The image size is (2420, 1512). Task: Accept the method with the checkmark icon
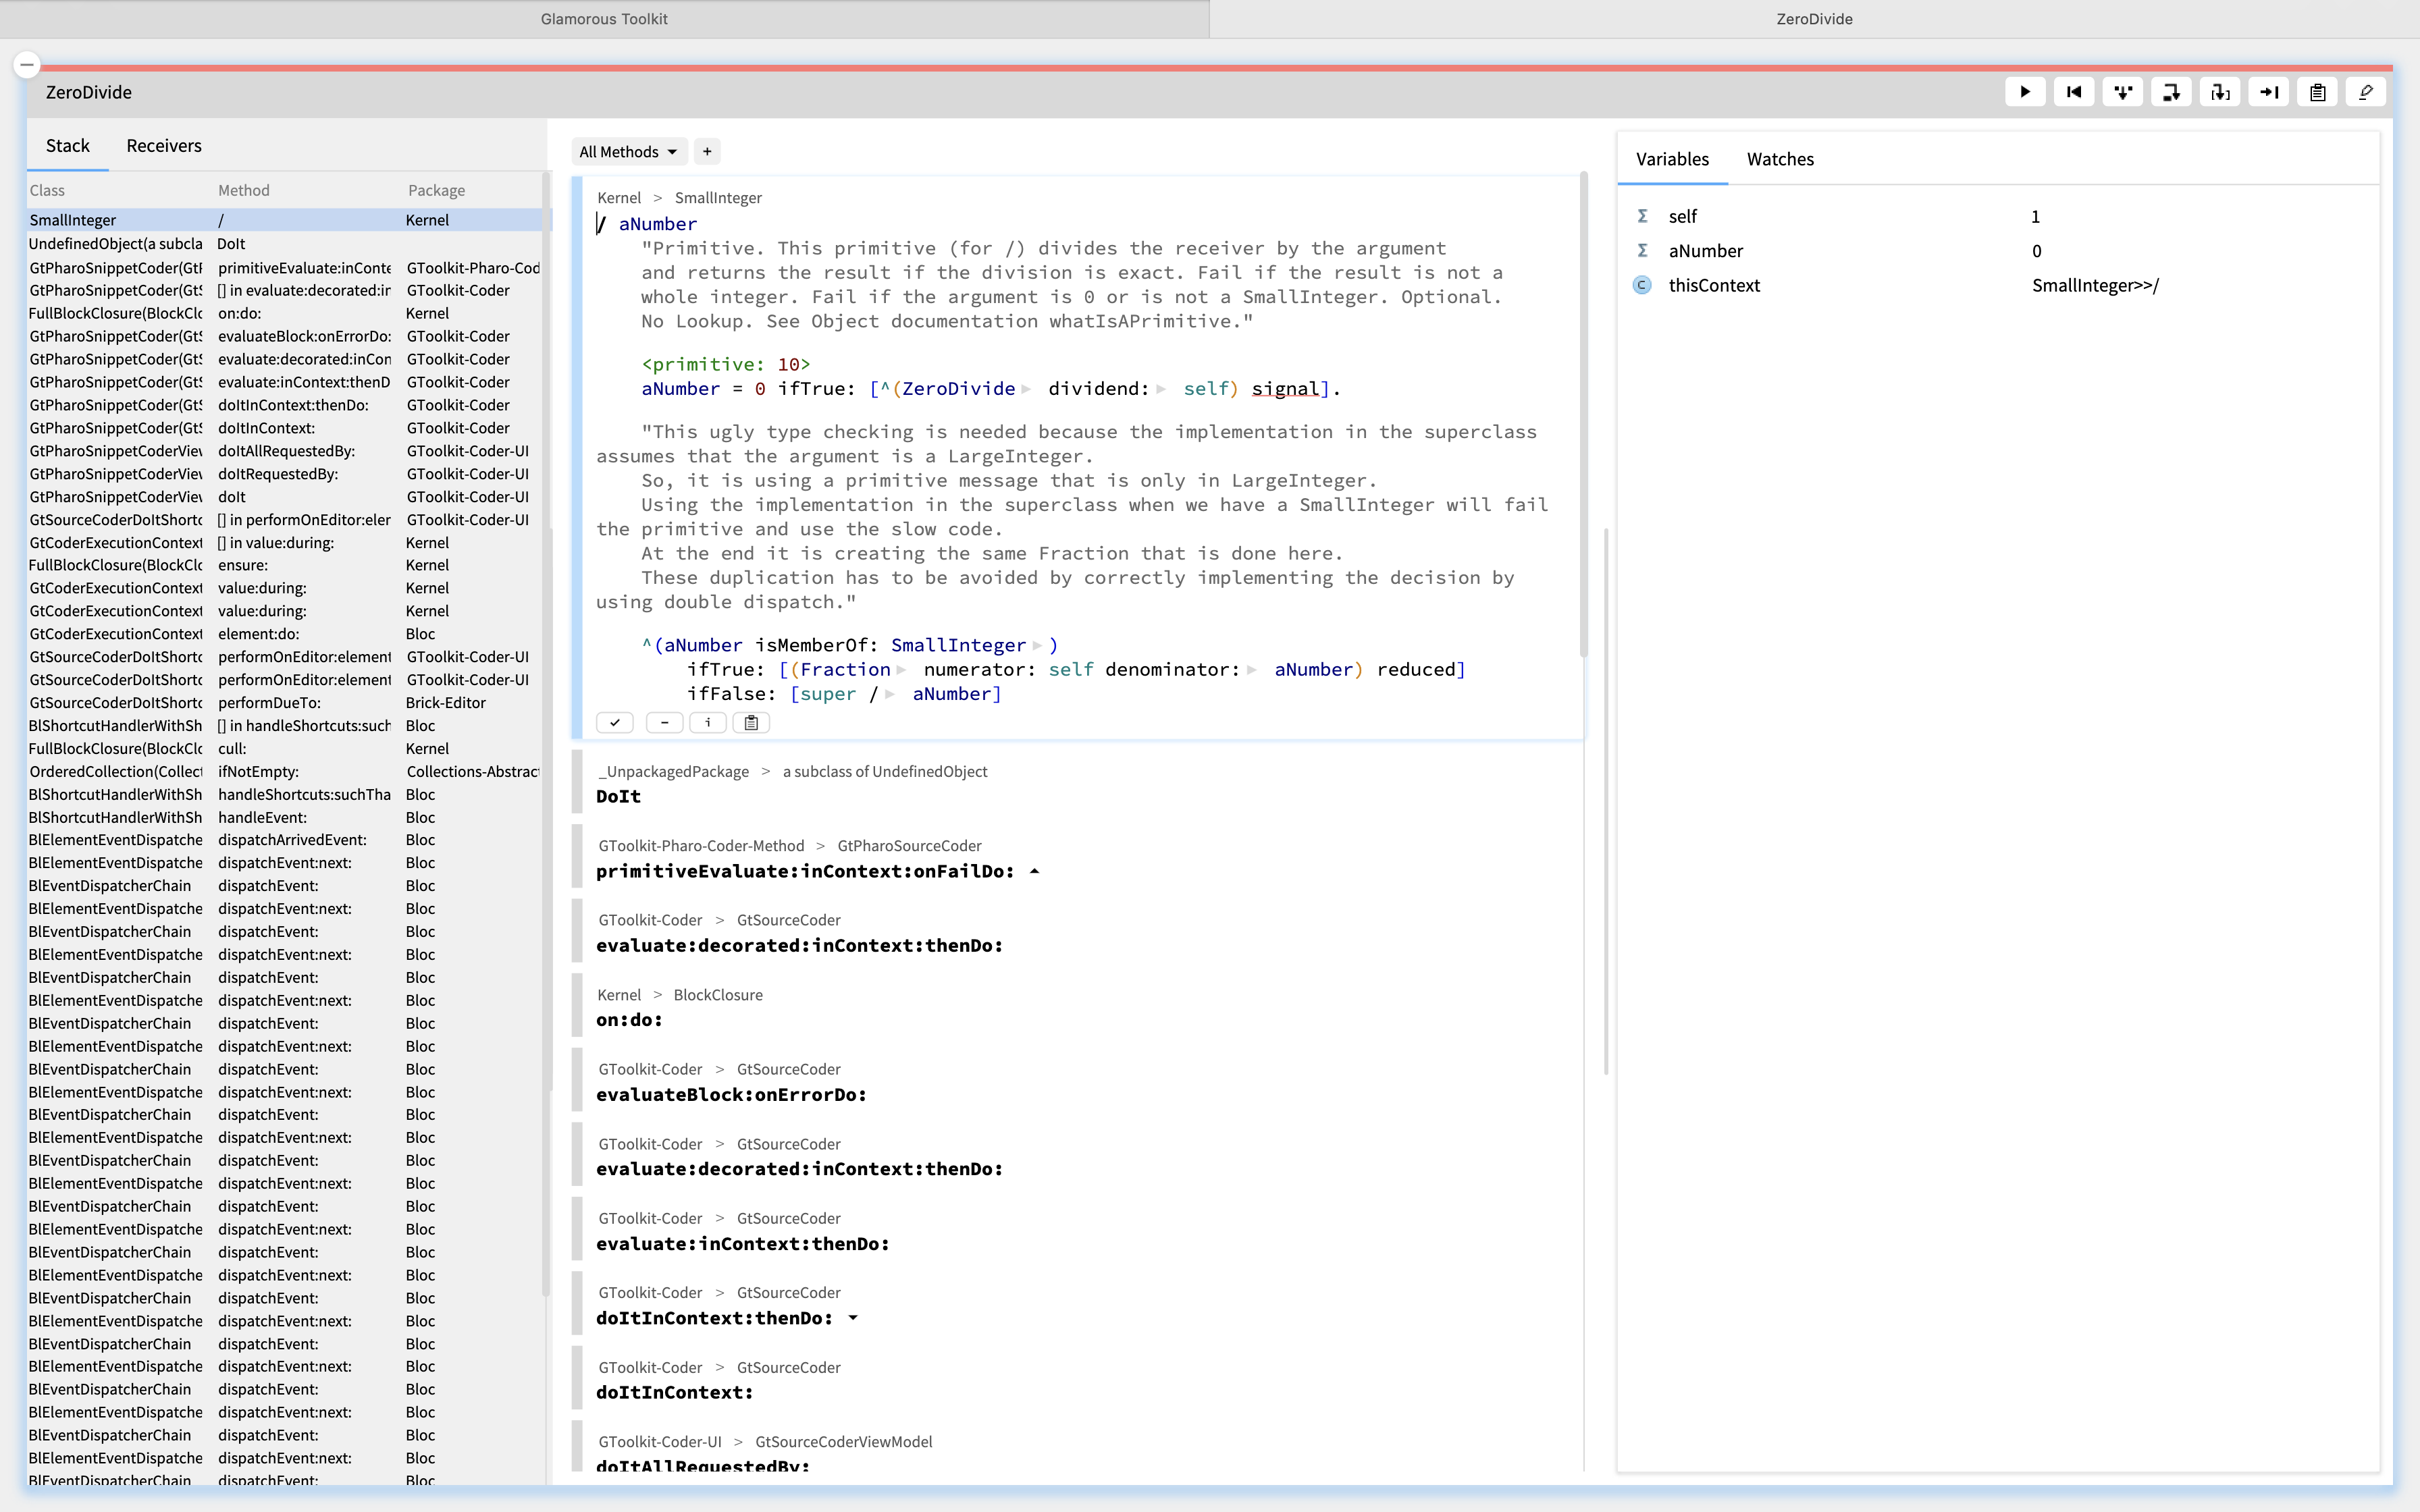coord(615,722)
